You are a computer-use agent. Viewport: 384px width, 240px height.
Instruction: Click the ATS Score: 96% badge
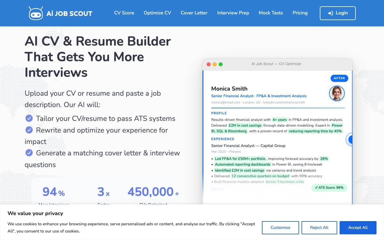[x=329, y=188]
